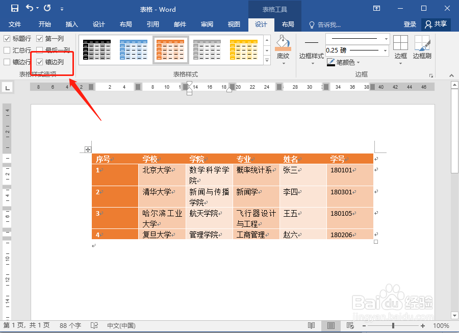
Task: Click the 180301 table cell
Action: (350, 197)
